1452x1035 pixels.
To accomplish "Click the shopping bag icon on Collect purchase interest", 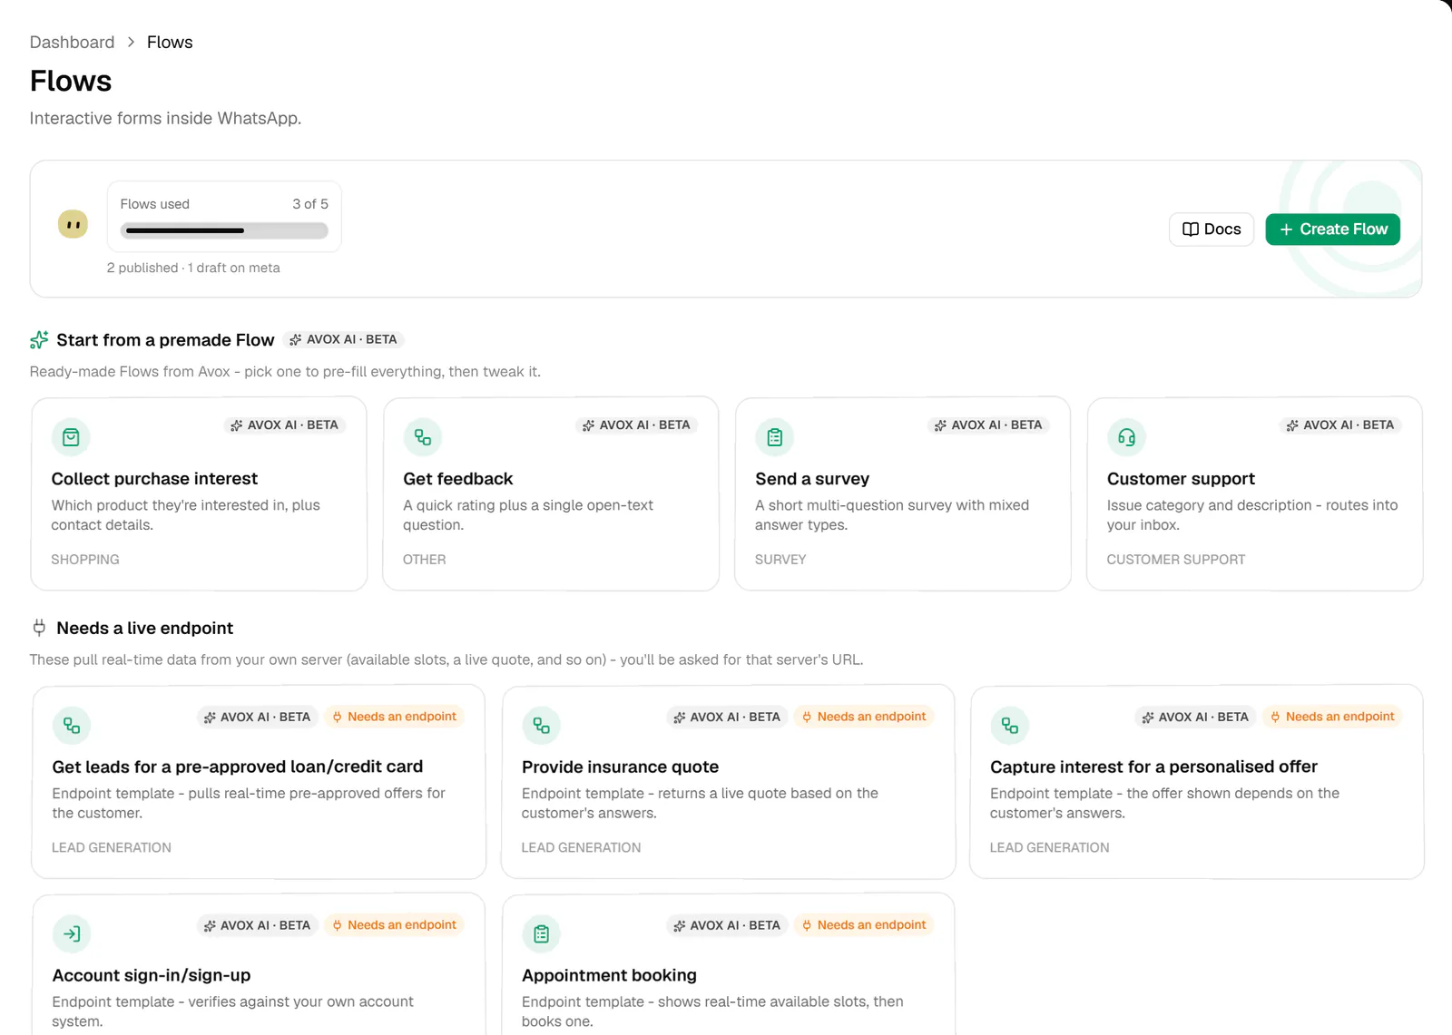I will click(x=71, y=437).
